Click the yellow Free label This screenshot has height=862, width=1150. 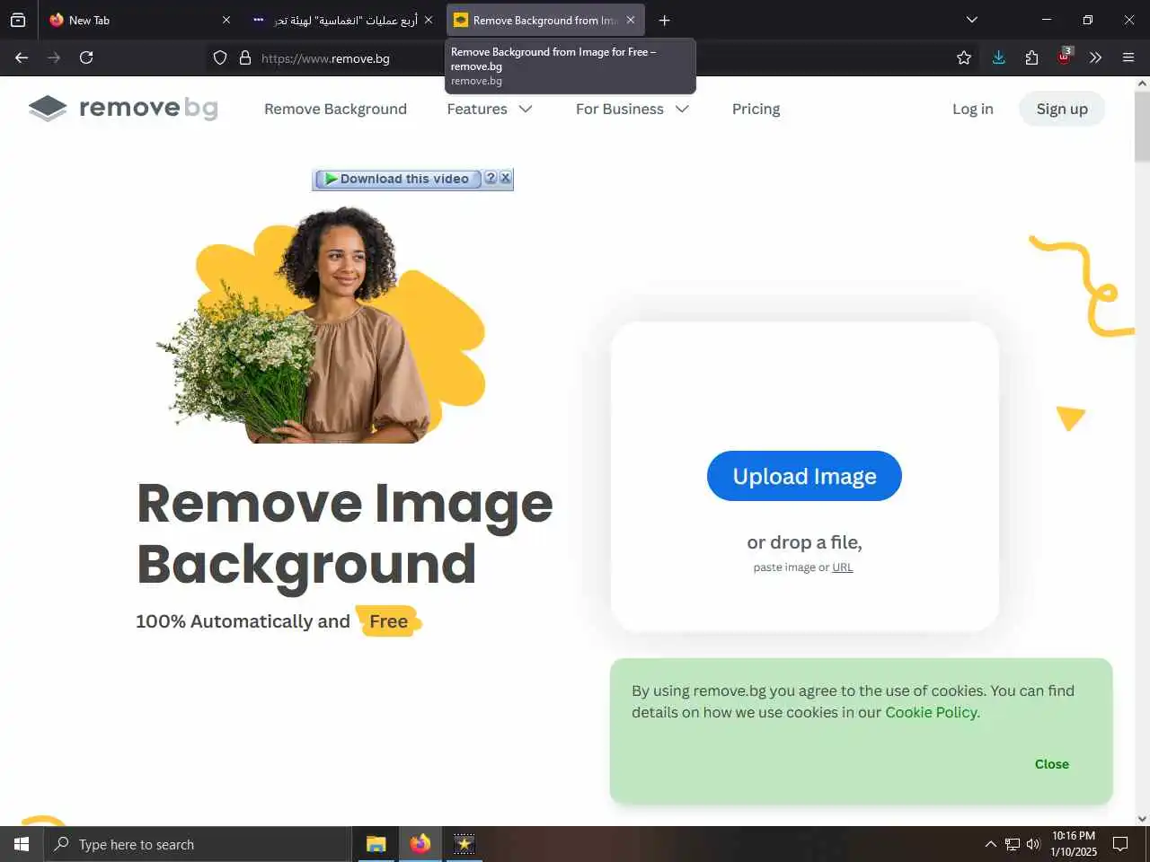coord(389,621)
